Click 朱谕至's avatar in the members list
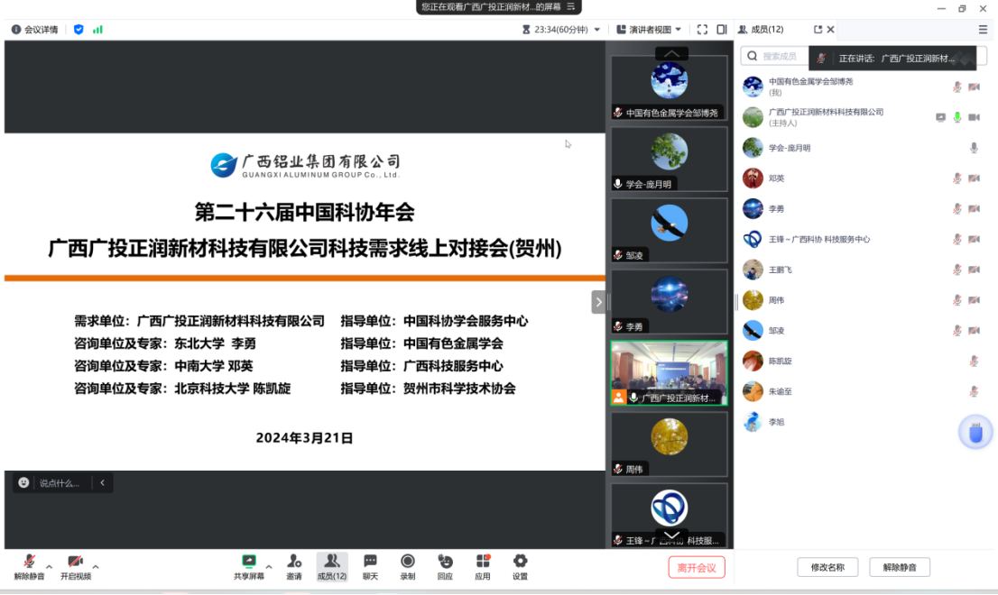 [753, 391]
